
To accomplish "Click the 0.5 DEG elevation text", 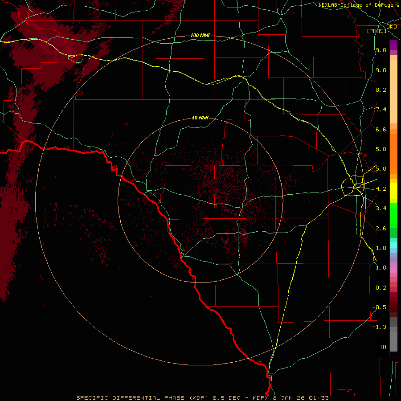I will click(227, 398).
